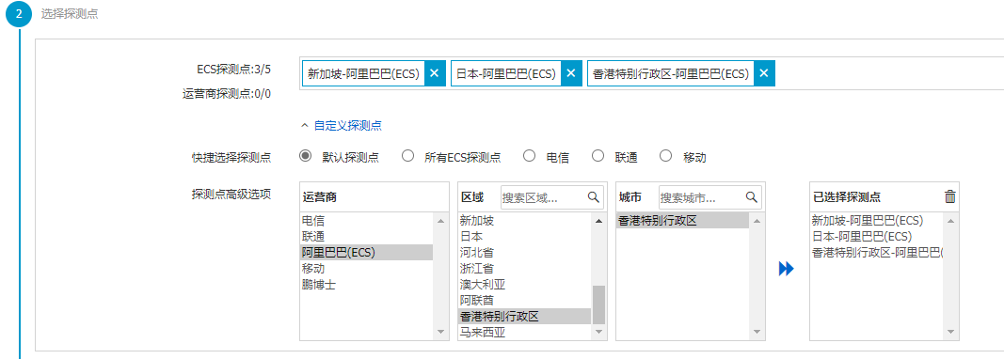Select 马来西亚 in the 区域 list
The image size is (1004, 359).
tap(525, 332)
